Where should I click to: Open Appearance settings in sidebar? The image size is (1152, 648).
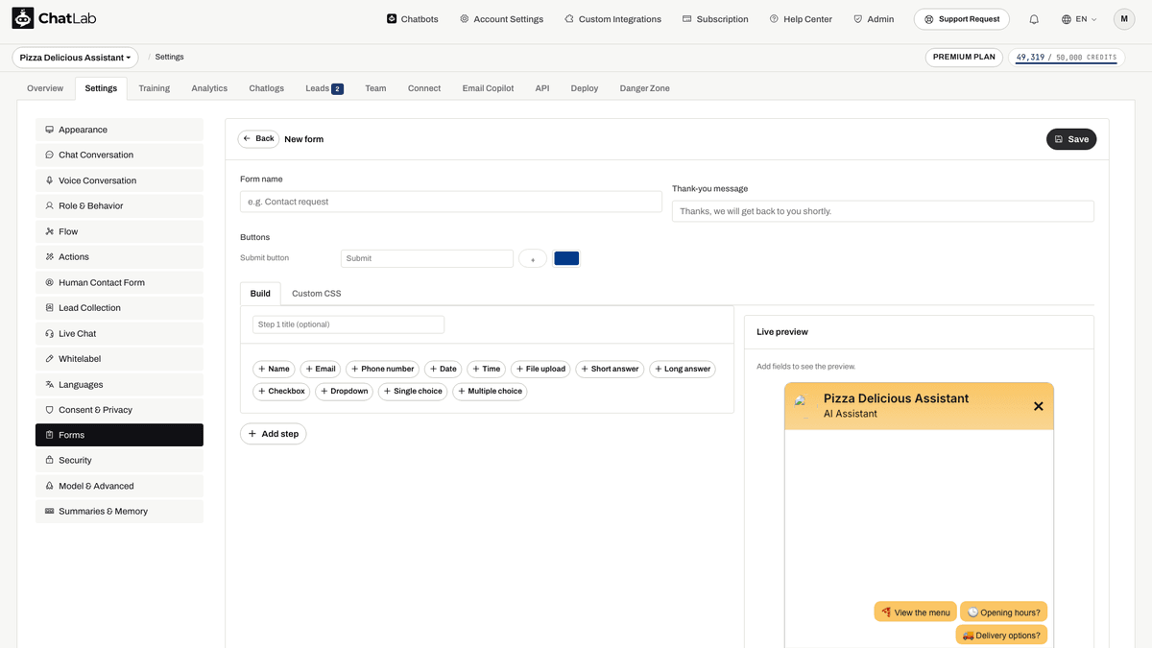(119, 130)
